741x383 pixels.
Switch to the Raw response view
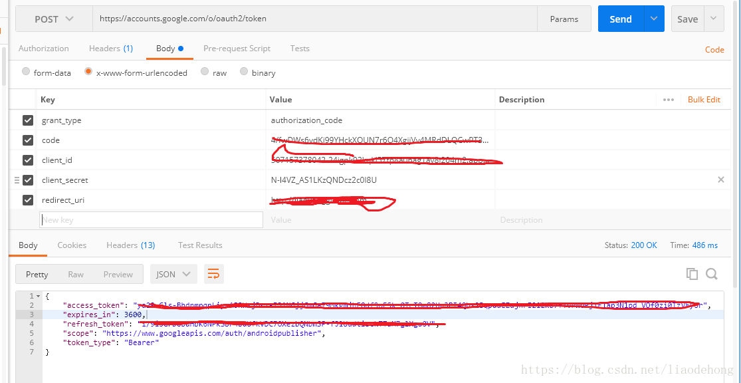point(76,274)
